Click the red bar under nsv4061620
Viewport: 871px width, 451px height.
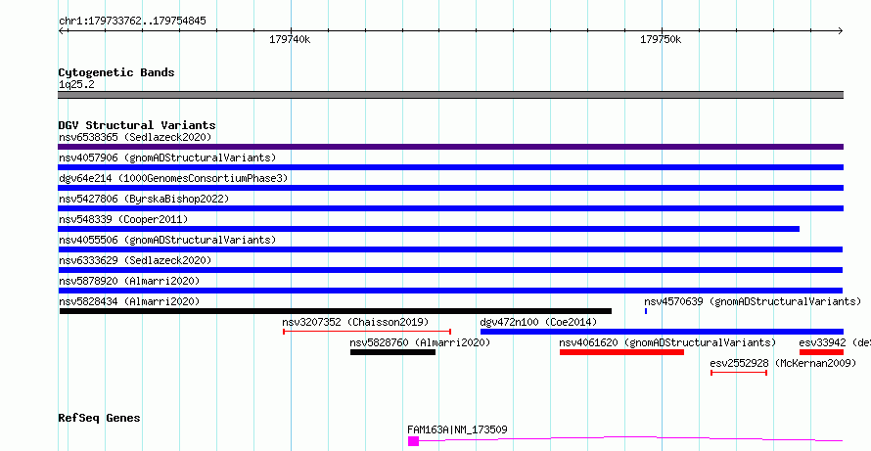pyautogui.click(x=621, y=352)
